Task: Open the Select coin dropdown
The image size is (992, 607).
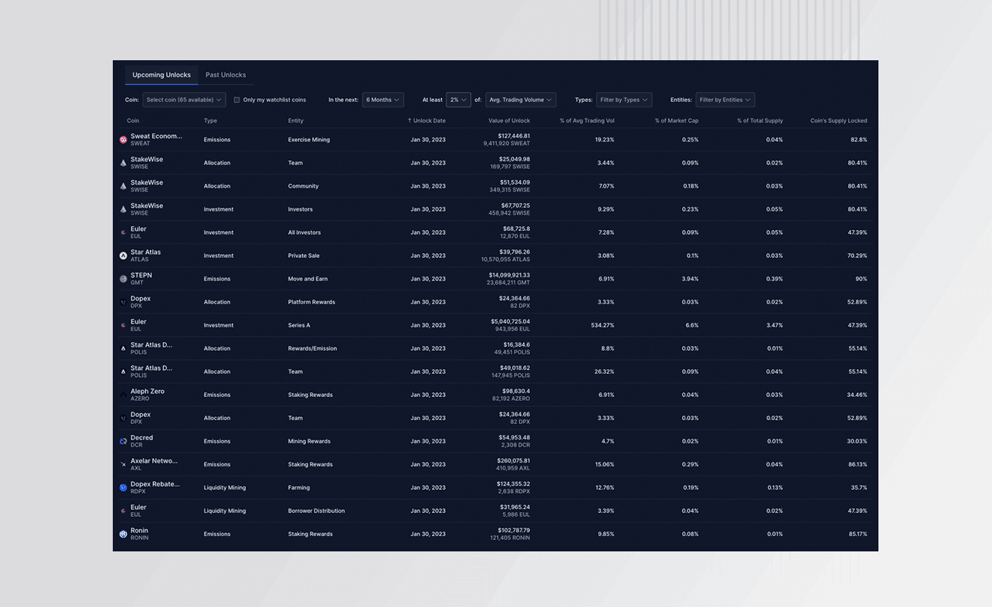Action: 184,100
